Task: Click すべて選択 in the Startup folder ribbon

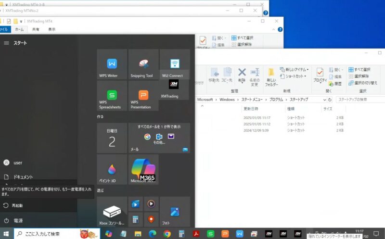Action: coord(359,70)
